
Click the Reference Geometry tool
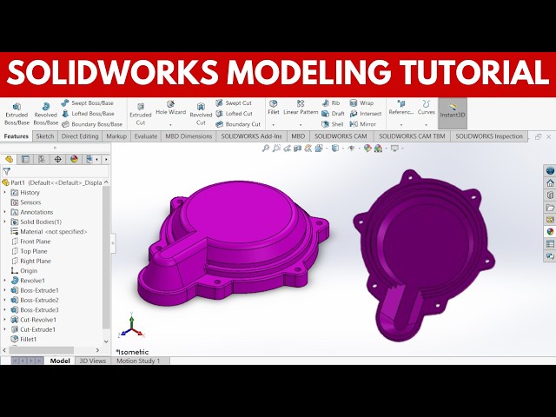pos(401,108)
